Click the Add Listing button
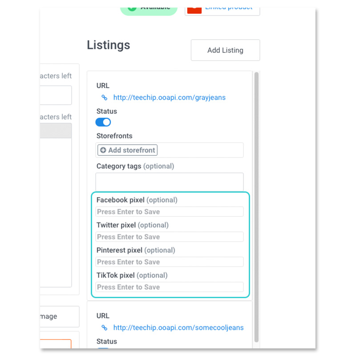The image size is (356, 356). [225, 50]
